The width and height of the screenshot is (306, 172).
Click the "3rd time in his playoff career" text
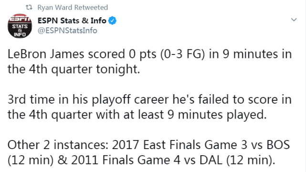tap(88, 99)
